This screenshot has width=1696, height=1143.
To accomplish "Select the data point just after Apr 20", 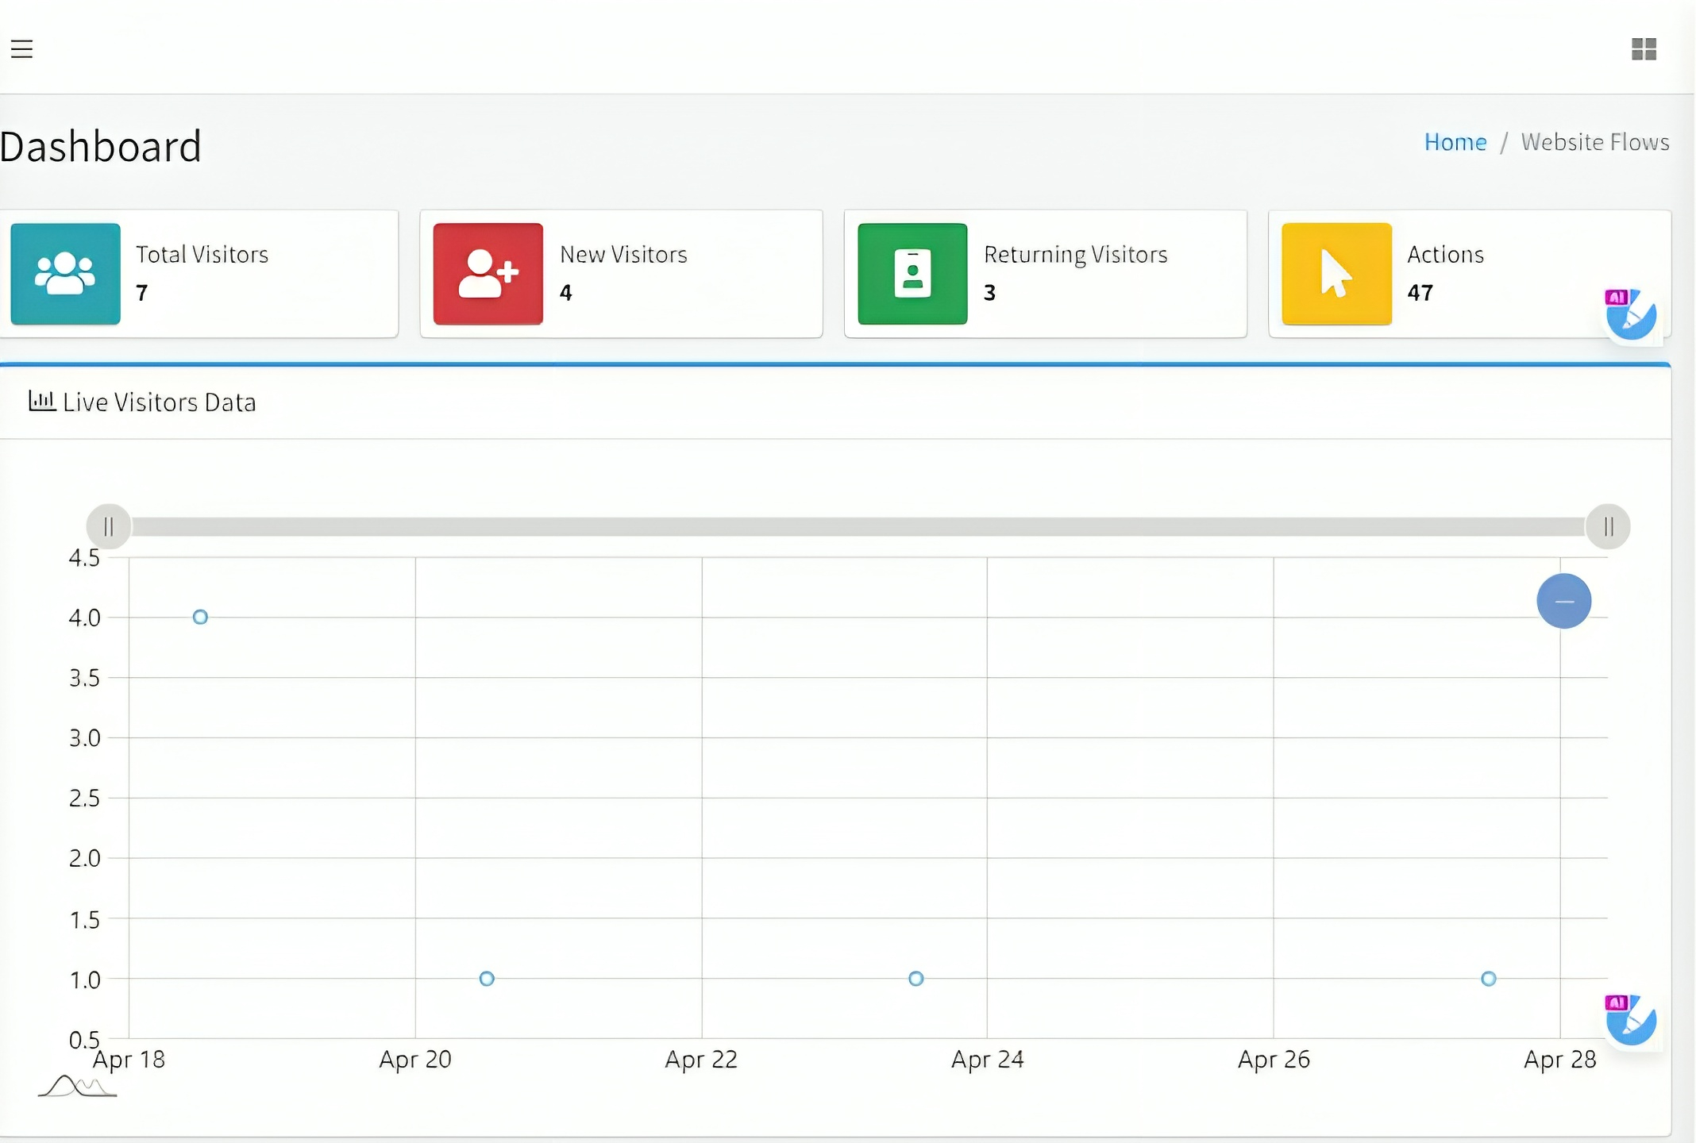I will 487,979.
